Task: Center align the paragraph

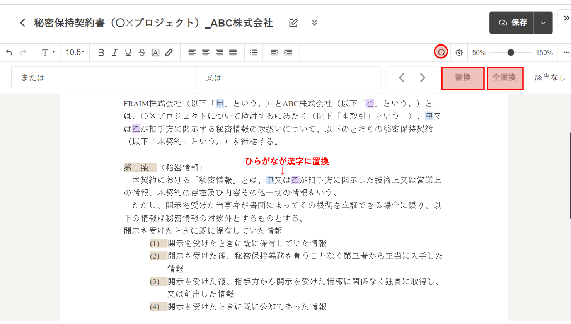Action: (x=206, y=53)
